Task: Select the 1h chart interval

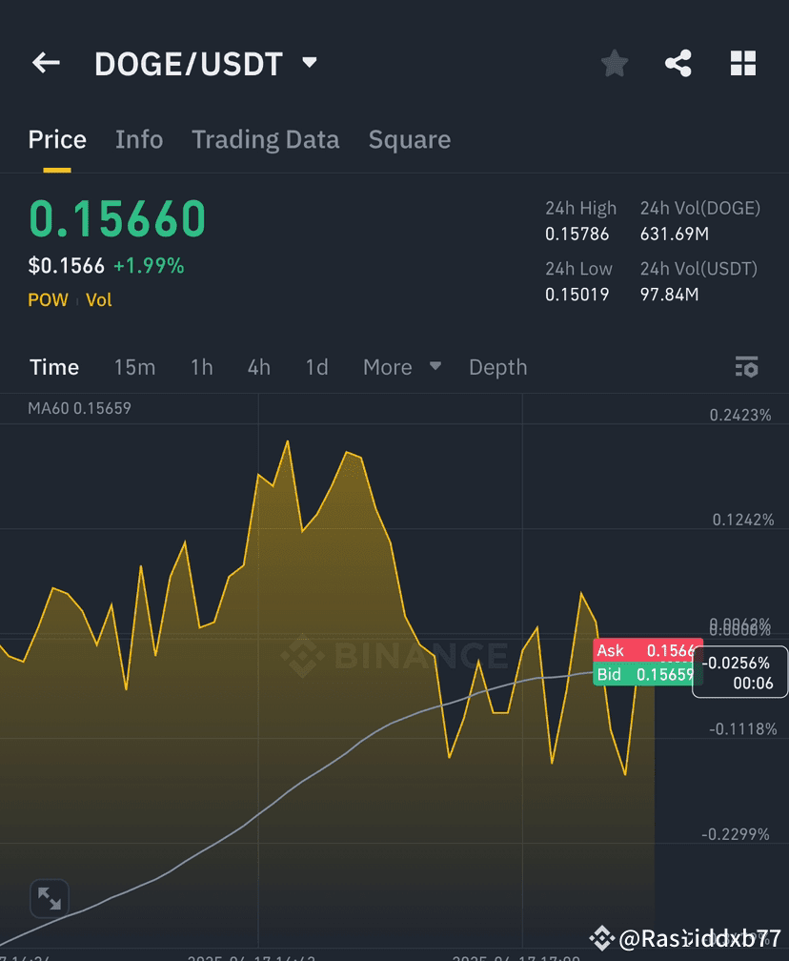Action: pyautogui.click(x=201, y=367)
